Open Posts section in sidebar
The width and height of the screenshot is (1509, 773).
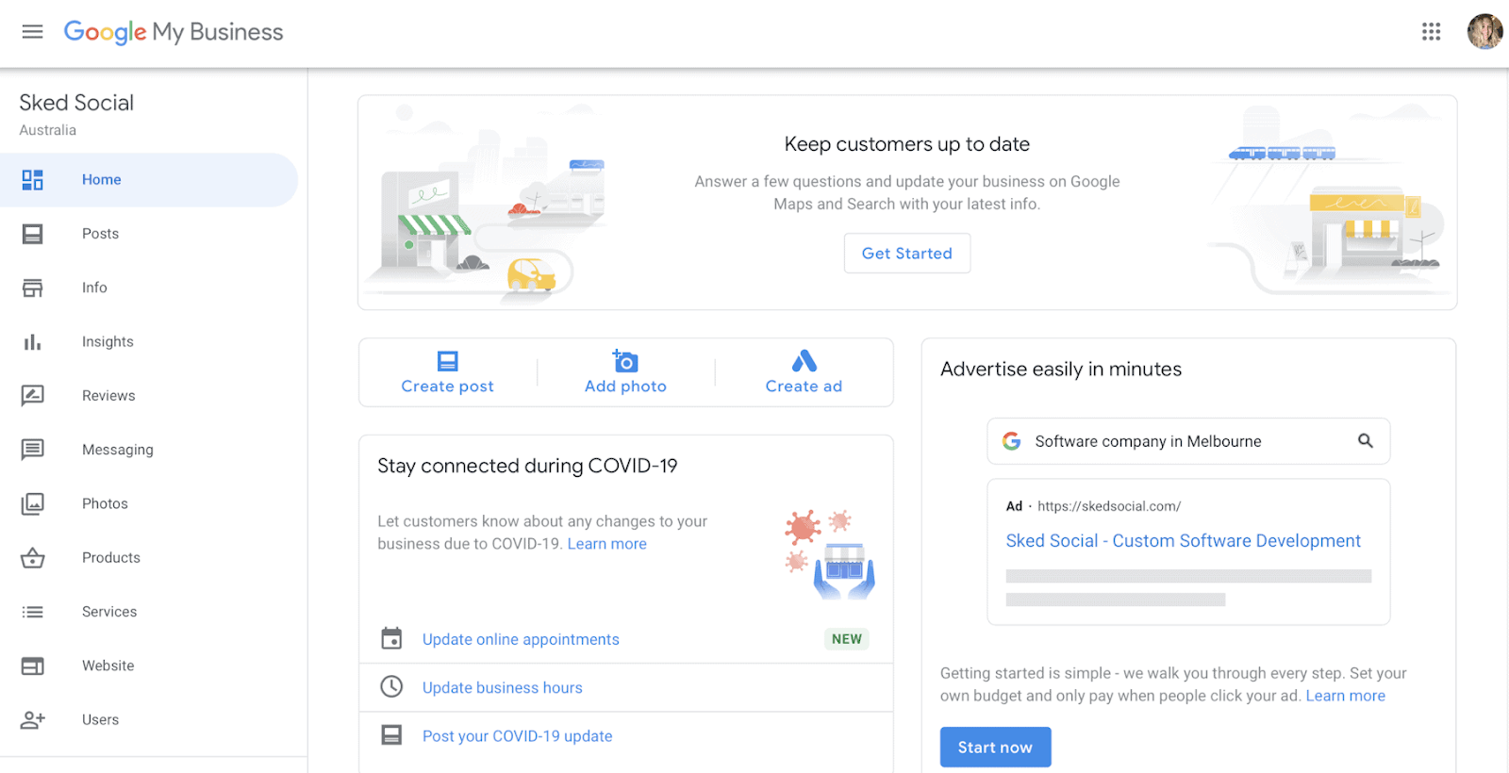(149, 234)
